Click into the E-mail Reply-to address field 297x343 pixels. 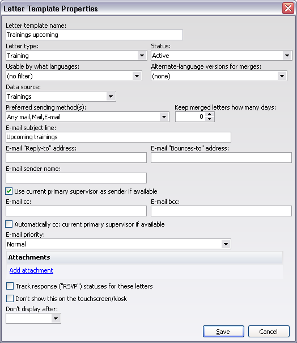[76, 157]
